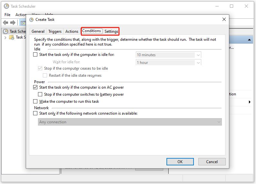
Task: Uncheck start only on AC power
Action: (x=35, y=87)
